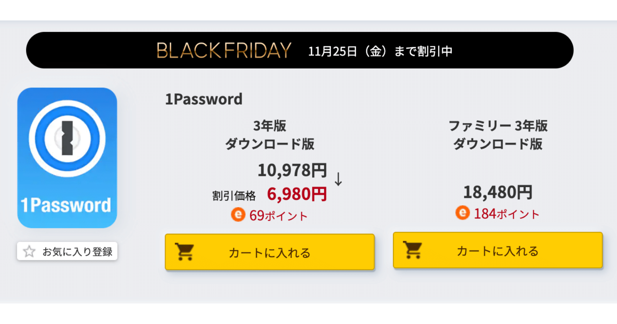This screenshot has height=324, width=617.
Task: Select the 3年版 ダウンロード版 heading
Action: [270, 135]
